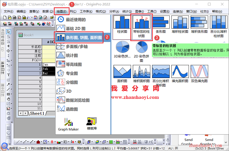Select the Pointer tool in tools bar
Image resolution: width=229 pixels, height=151 pixels.
[8, 32]
